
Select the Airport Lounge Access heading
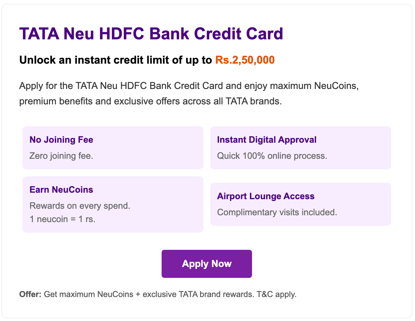[x=266, y=196]
